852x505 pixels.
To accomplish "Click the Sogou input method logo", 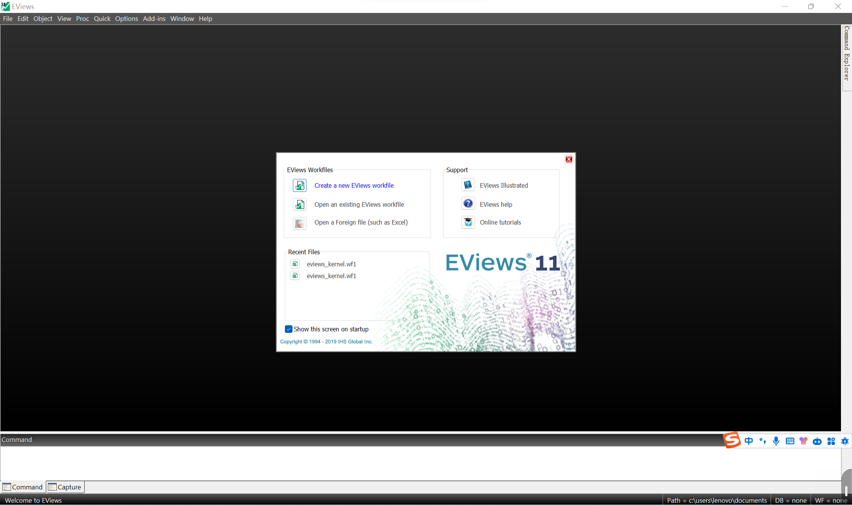I will pos(732,440).
